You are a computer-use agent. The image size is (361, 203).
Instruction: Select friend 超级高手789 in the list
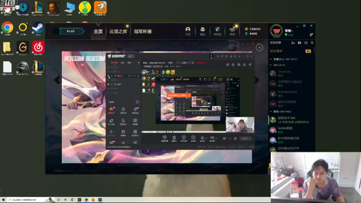291,120
